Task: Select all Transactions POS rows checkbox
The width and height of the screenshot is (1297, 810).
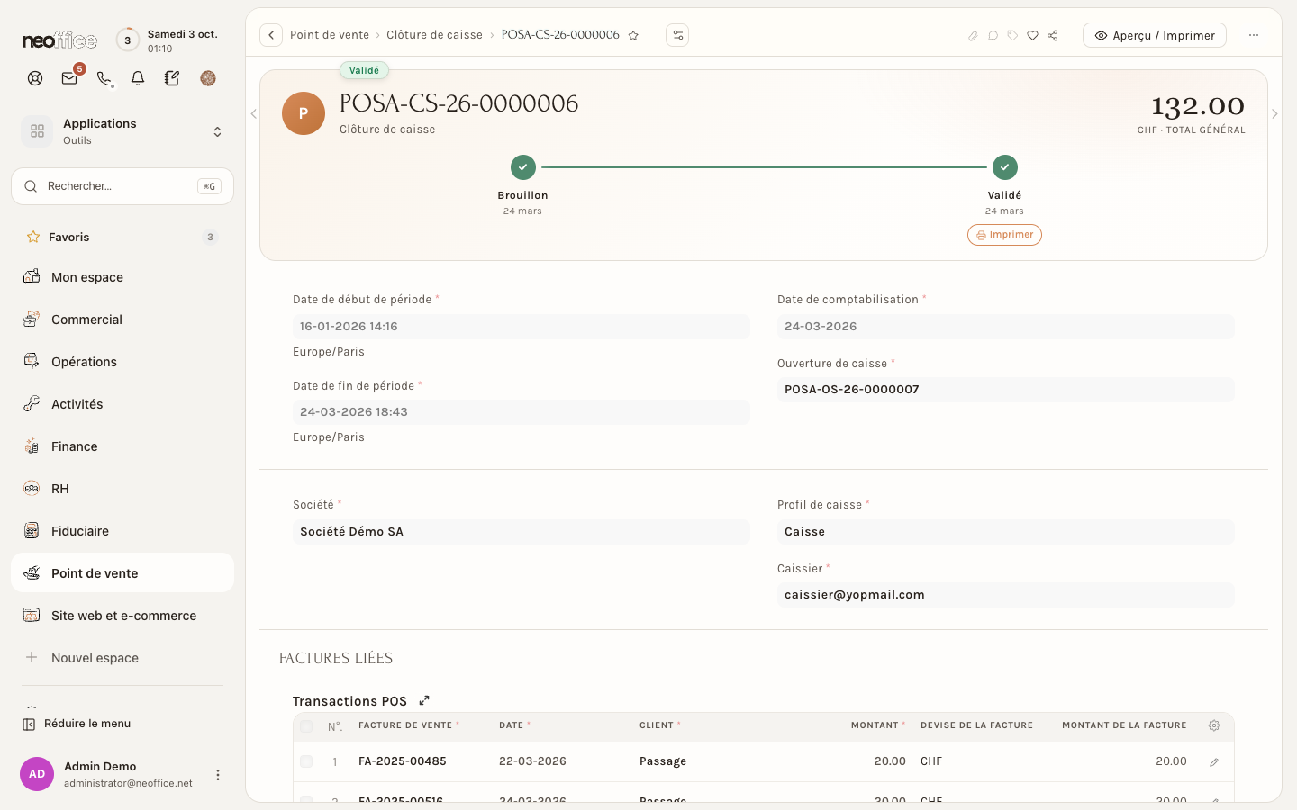Action: pos(306,726)
